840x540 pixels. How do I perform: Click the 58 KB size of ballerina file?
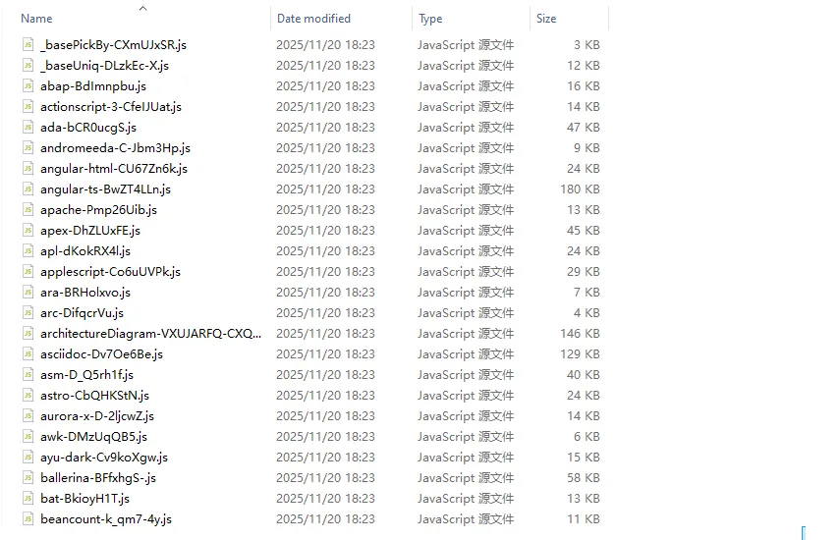[x=583, y=477]
